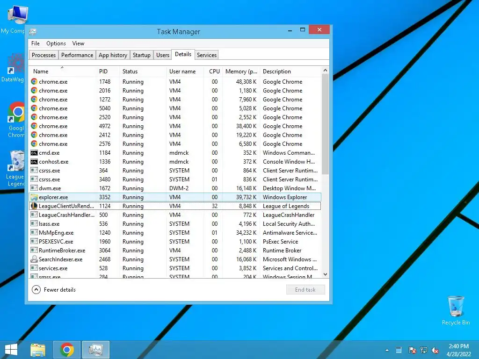The image size is (479, 359).
Task: Open the File menu
Action: (x=36, y=43)
